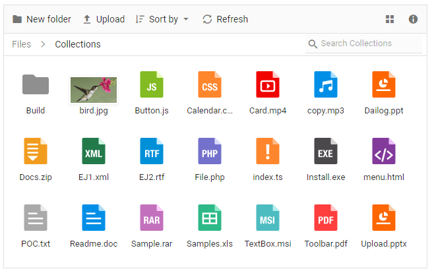Select the menu.html file icon
This screenshot has height=273, width=432.
coord(384,152)
